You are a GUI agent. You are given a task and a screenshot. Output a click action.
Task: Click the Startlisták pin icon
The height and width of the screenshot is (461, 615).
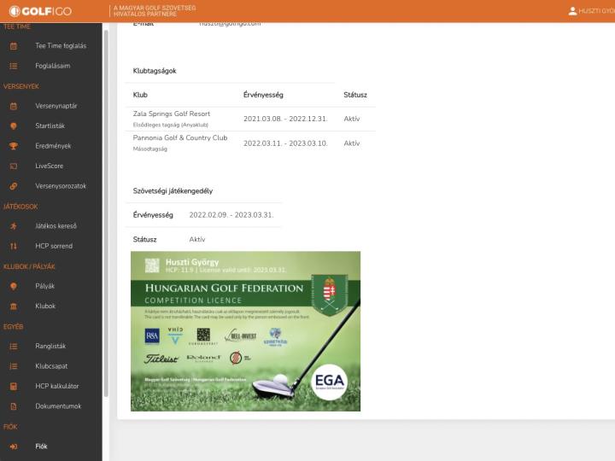click(14, 125)
